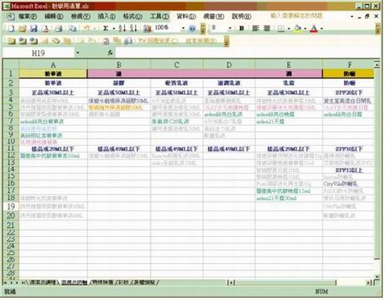Image resolution: width=385 pixels, height=300 pixels.
Task: Select cell F16 containing CityVila
Action: [348, 184]
